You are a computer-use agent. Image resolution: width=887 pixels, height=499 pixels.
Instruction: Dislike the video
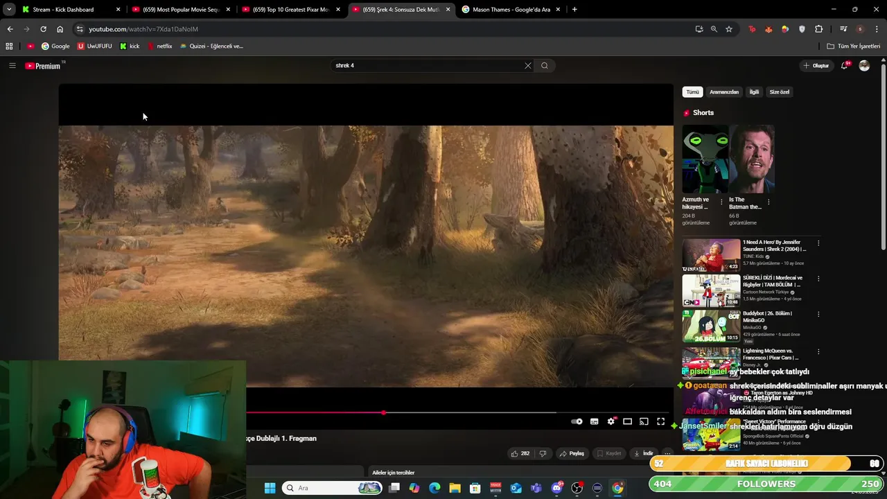coord(543,453)
